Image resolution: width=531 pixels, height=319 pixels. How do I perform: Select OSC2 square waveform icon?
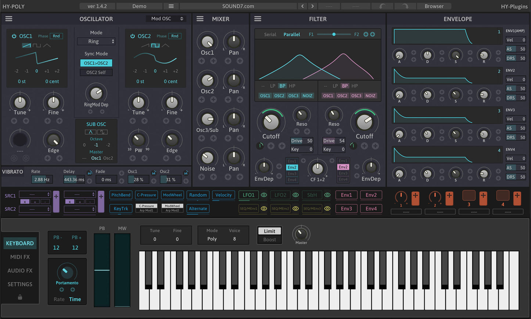[x=155, y=45]
